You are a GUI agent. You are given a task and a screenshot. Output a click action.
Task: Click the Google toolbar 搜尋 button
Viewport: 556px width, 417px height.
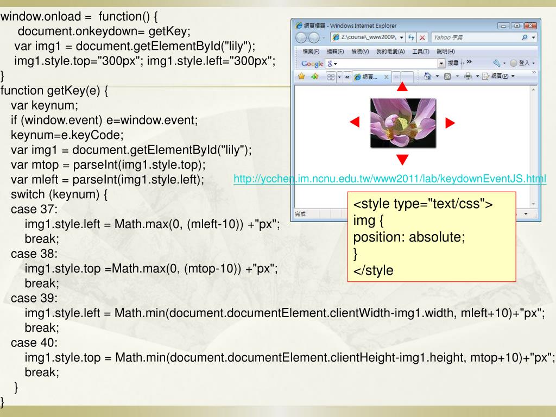pyautogui.click(x=453, y=63)
